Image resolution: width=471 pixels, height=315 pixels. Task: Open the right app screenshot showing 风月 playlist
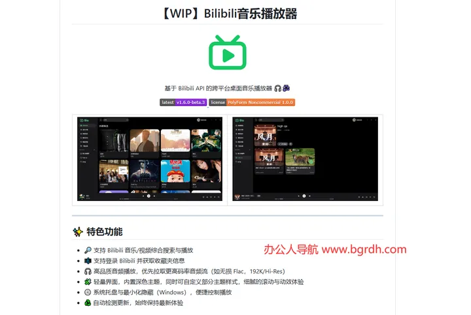pos(305,159)
